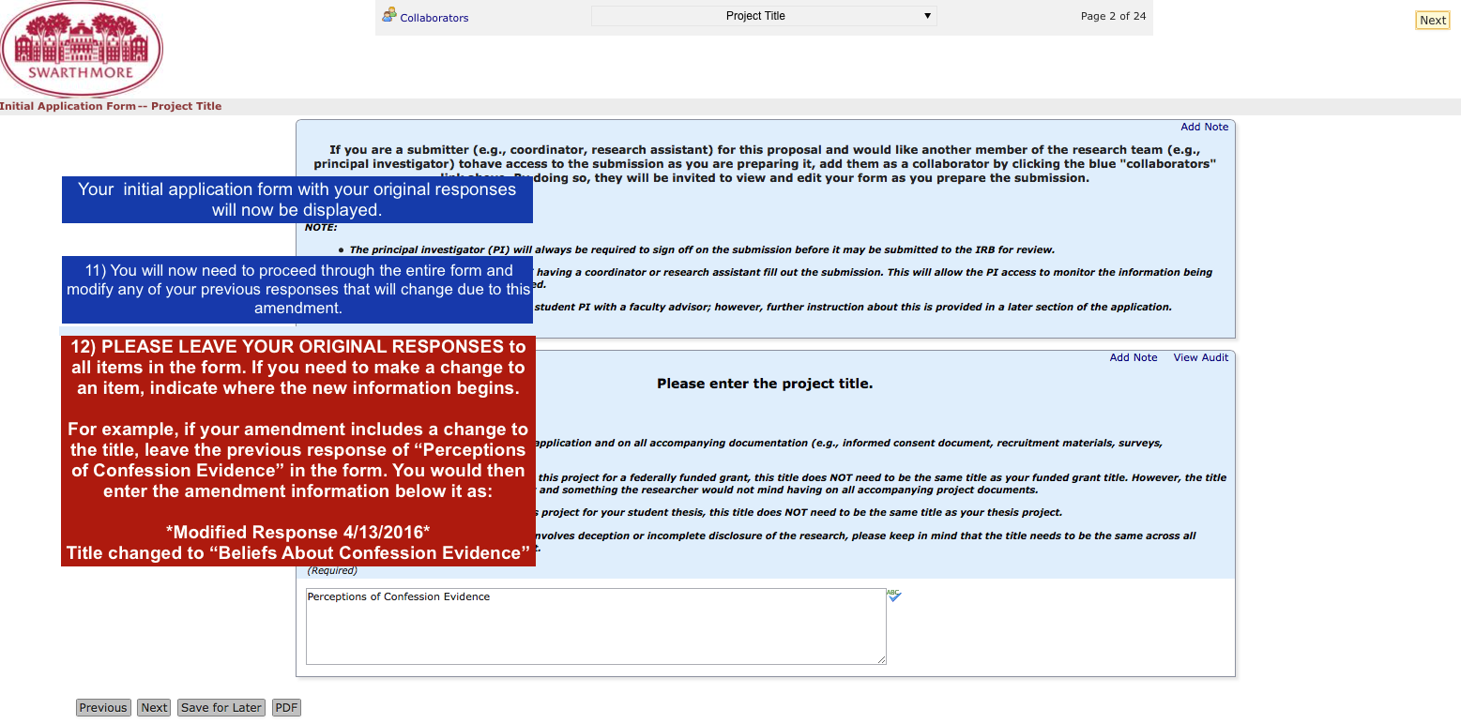Click the Previous button at bottom

pyautogui.click(x=103, y=708)
